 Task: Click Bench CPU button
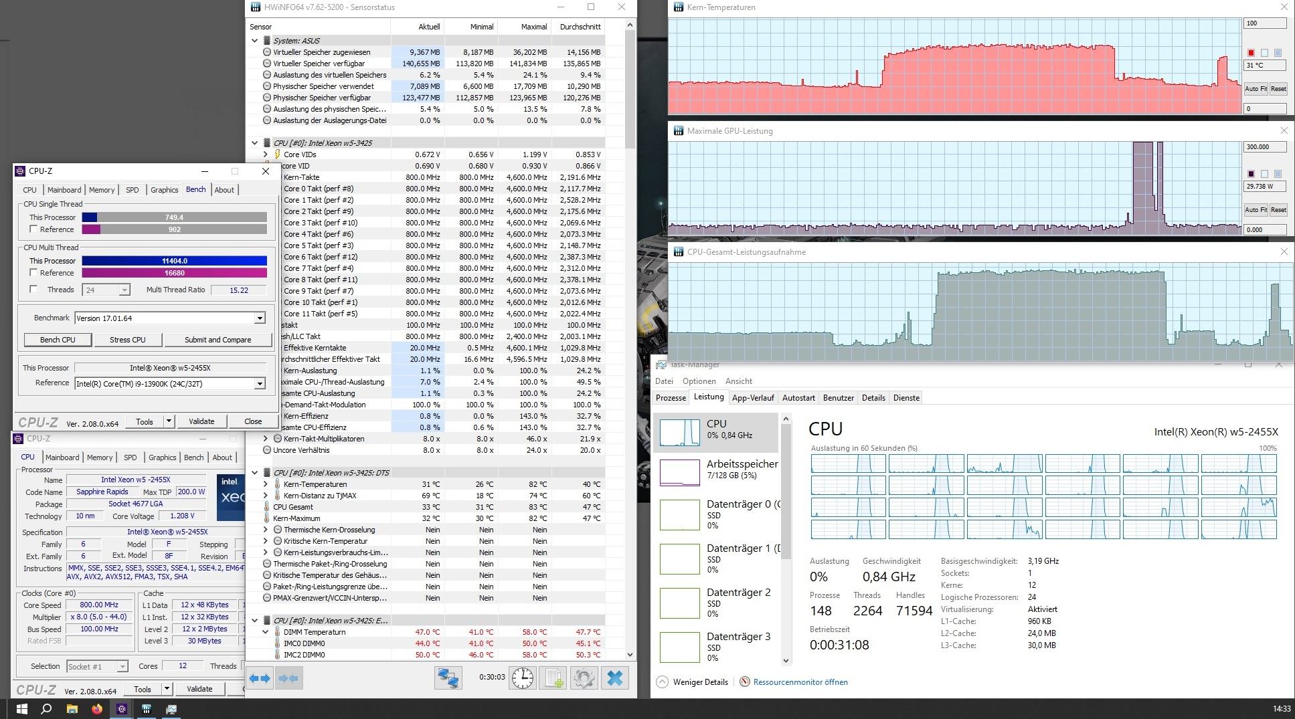click(x=58, y=340)
